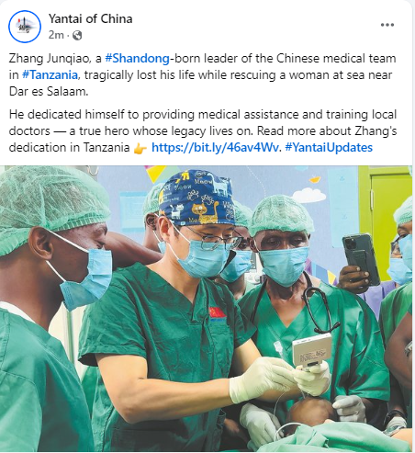This screenshot has width=415, height=453.
Task: Open the operating room post photo
Action: tap(206, 309)
